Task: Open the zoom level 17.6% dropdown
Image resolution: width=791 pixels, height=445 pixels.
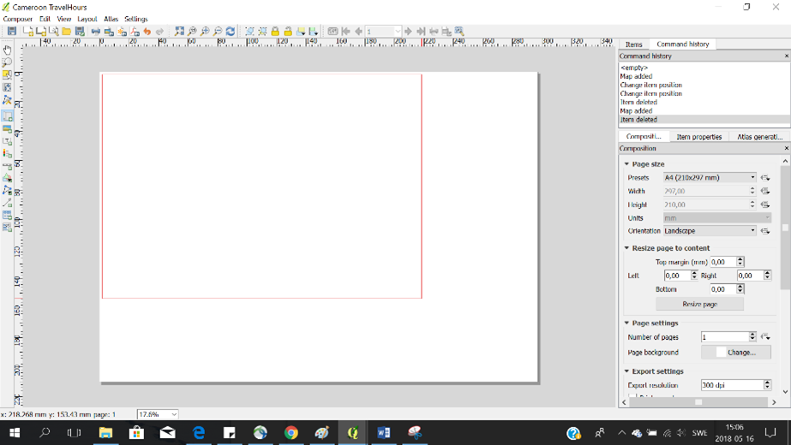Action: [158, 414]
